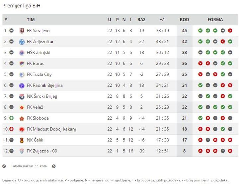Click the NK Široki Brijeg club crest
Screen dimensions: 239x186
pos(22,96)
